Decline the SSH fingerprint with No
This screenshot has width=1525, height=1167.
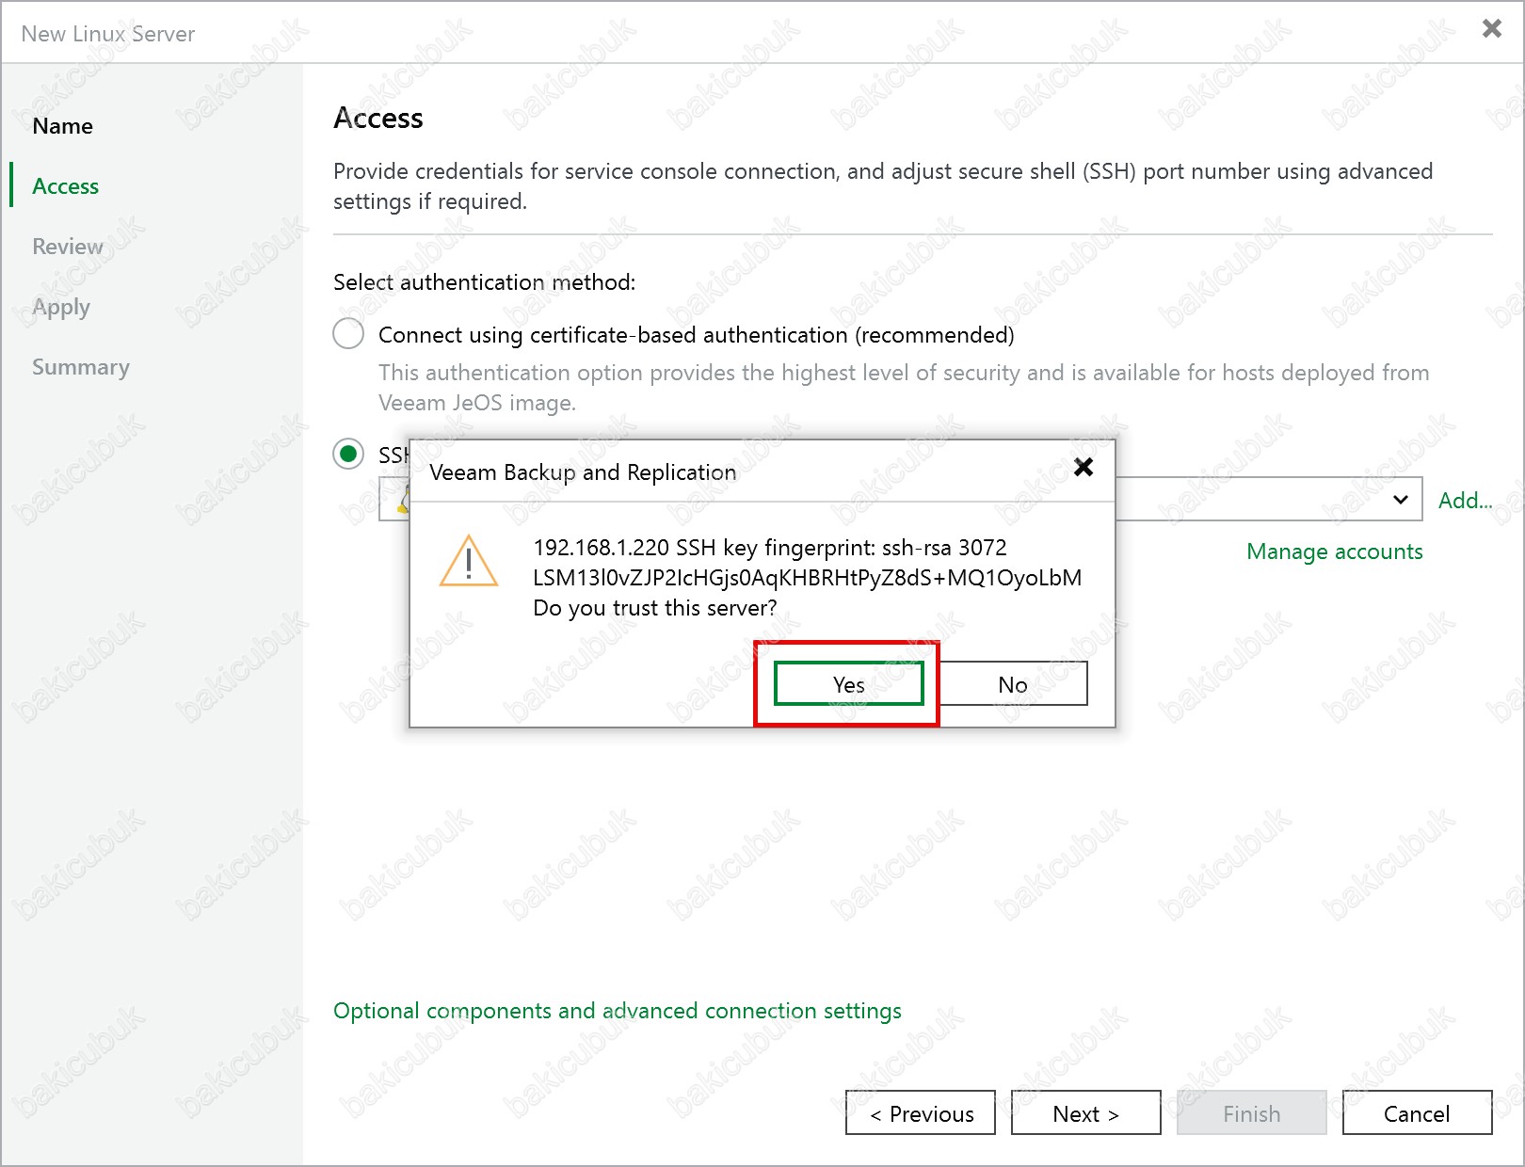(1013, 684)
